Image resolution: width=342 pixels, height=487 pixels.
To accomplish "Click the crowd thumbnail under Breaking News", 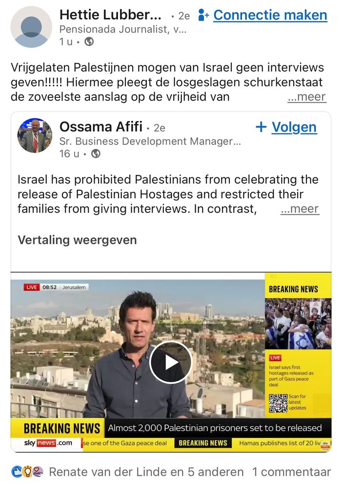I will 298,324.
